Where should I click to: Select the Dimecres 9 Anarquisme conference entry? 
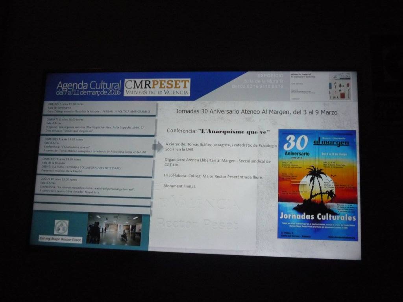tap(94, 145)
